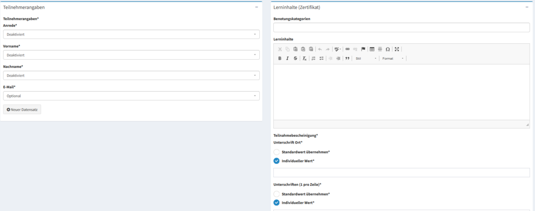Insert a block quote
Image resolution: width=535 pixels, height=211 pixels.
(347, 58)
